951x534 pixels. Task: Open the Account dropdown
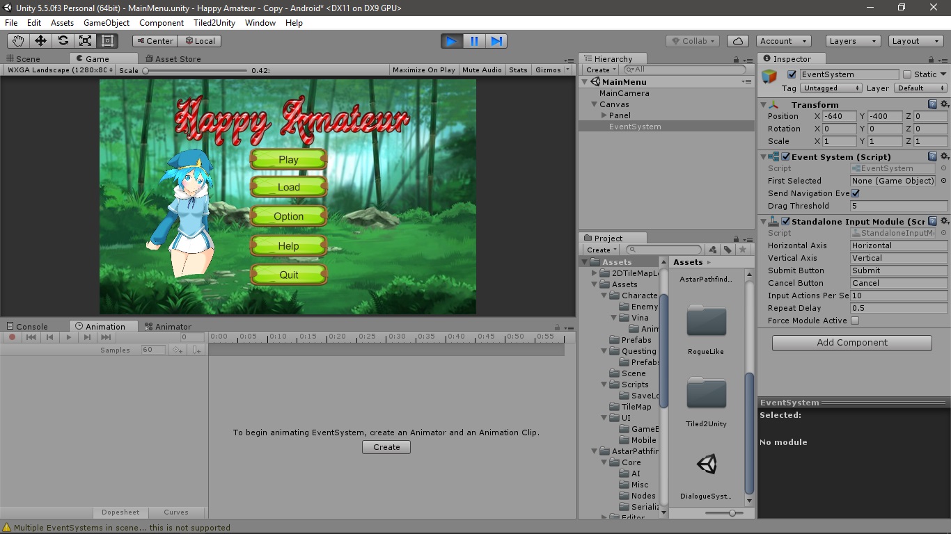(783, 41)
